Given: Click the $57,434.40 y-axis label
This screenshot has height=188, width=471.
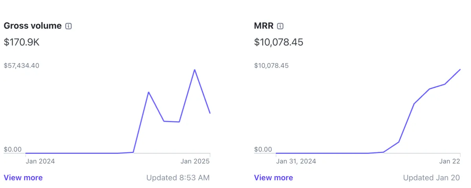Looking at the screenshot, I should 22,66.
